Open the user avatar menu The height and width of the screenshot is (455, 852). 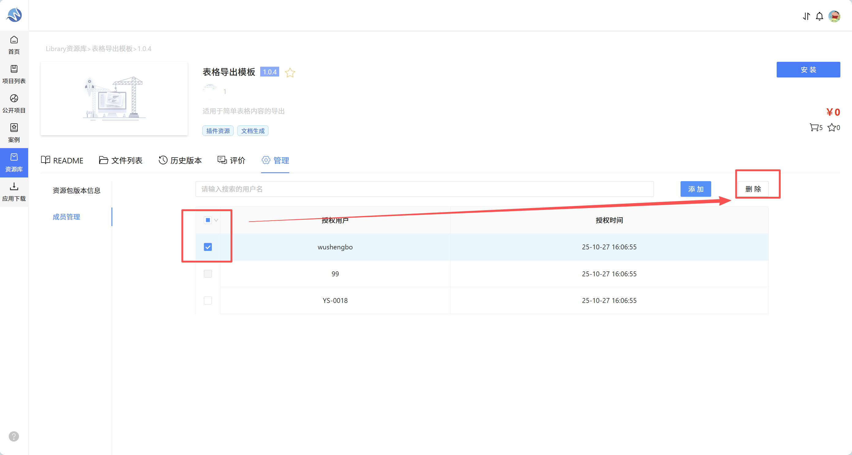pos(834,16)
